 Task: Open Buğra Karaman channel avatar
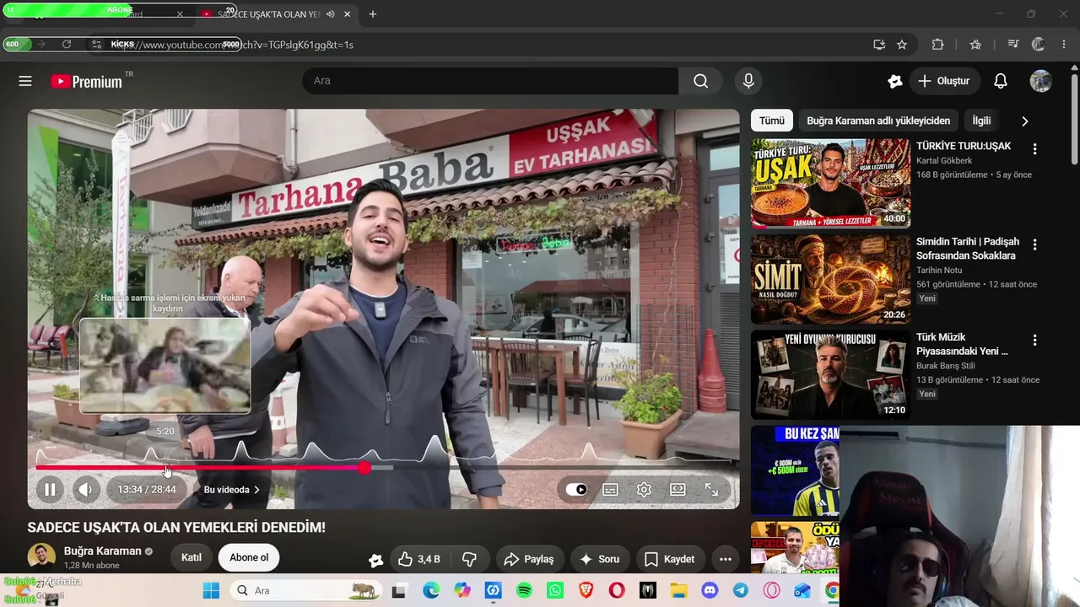coord(41,557)
